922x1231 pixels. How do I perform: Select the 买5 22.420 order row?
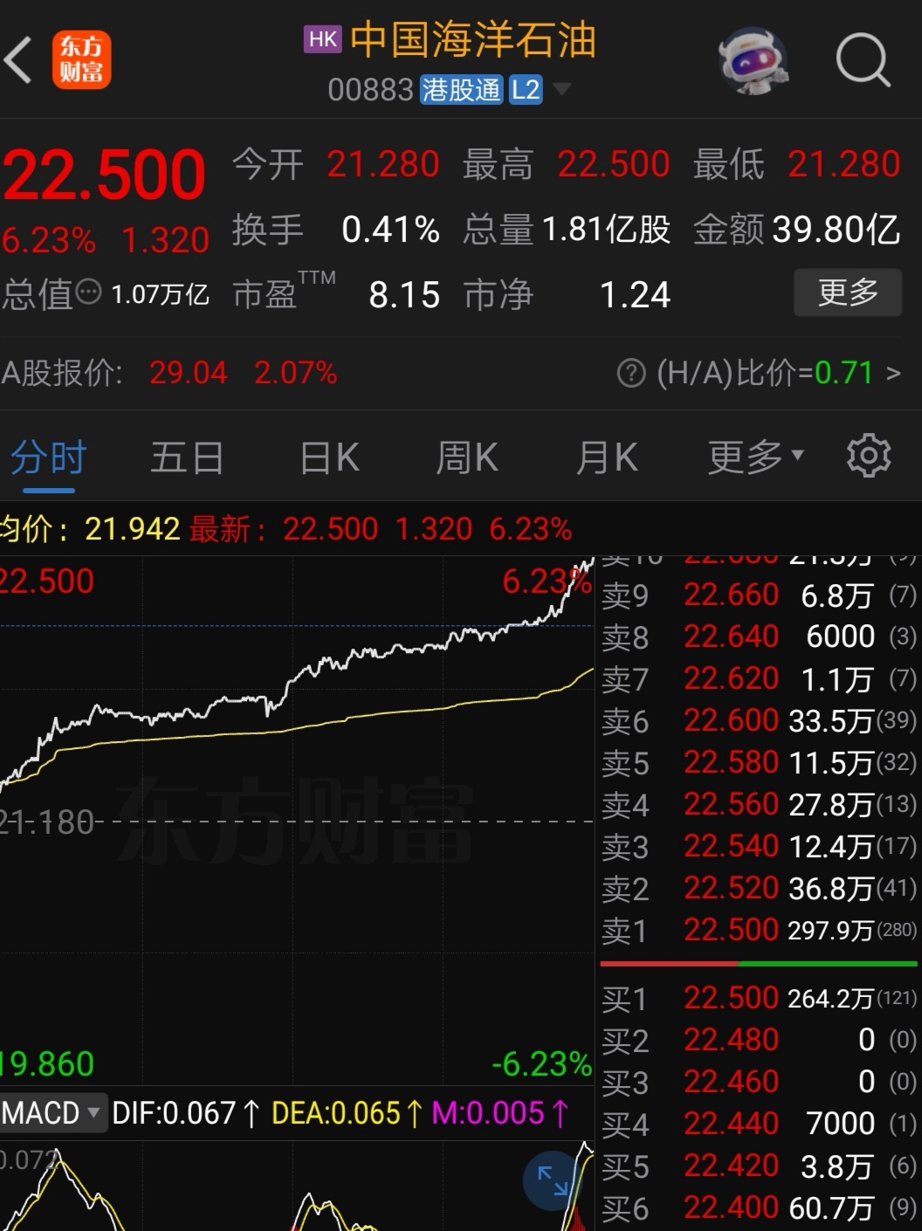pyautogui.click(x=759, y=1166)
